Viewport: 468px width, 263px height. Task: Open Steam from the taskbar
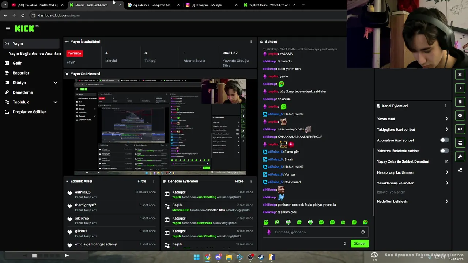tap(261, 257)
